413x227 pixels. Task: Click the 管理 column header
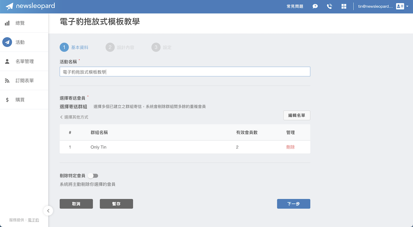[290, 132]
